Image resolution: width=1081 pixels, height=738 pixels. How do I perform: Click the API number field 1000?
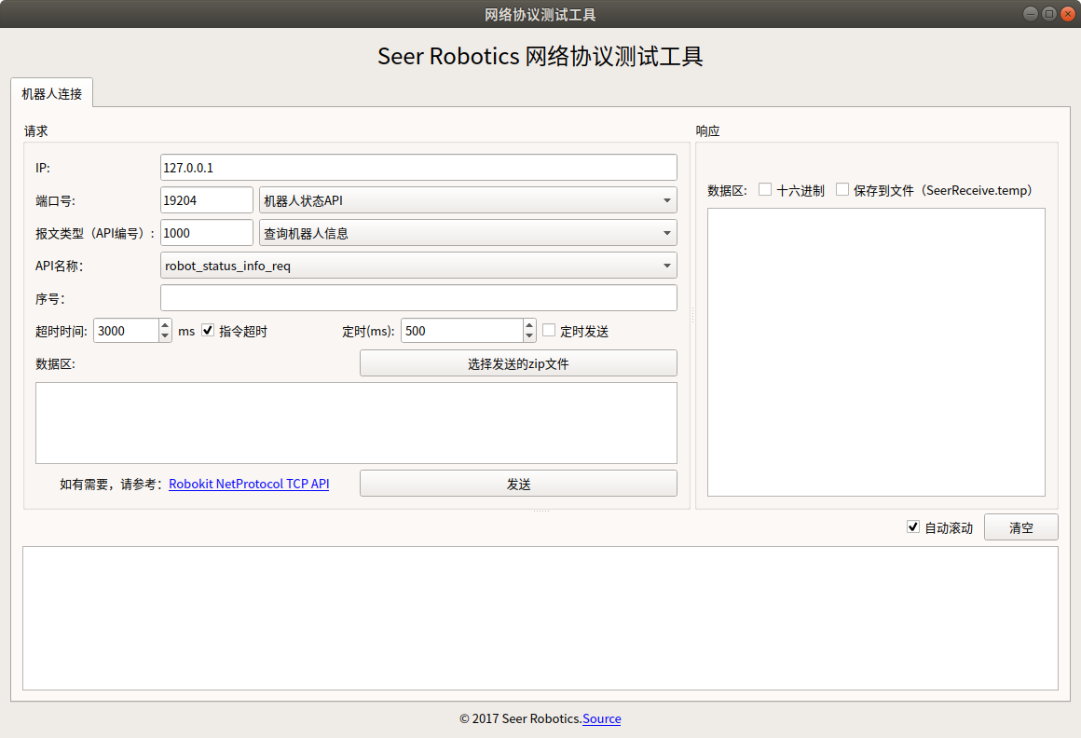(x=207, y=233)
